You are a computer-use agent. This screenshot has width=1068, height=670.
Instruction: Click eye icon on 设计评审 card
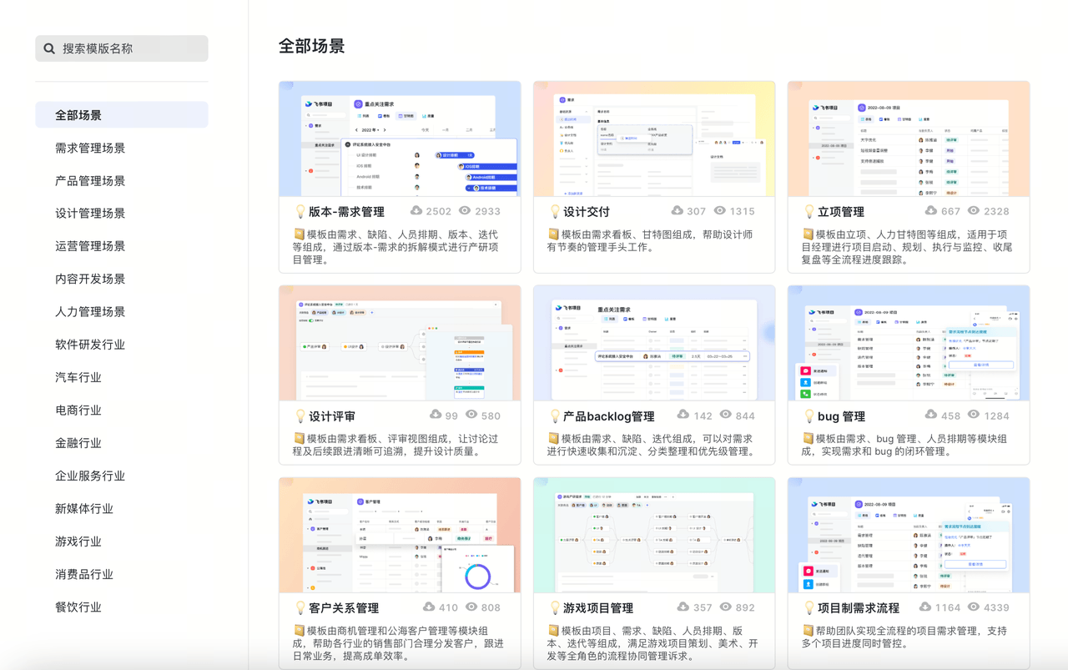click(x=471, y=415)
